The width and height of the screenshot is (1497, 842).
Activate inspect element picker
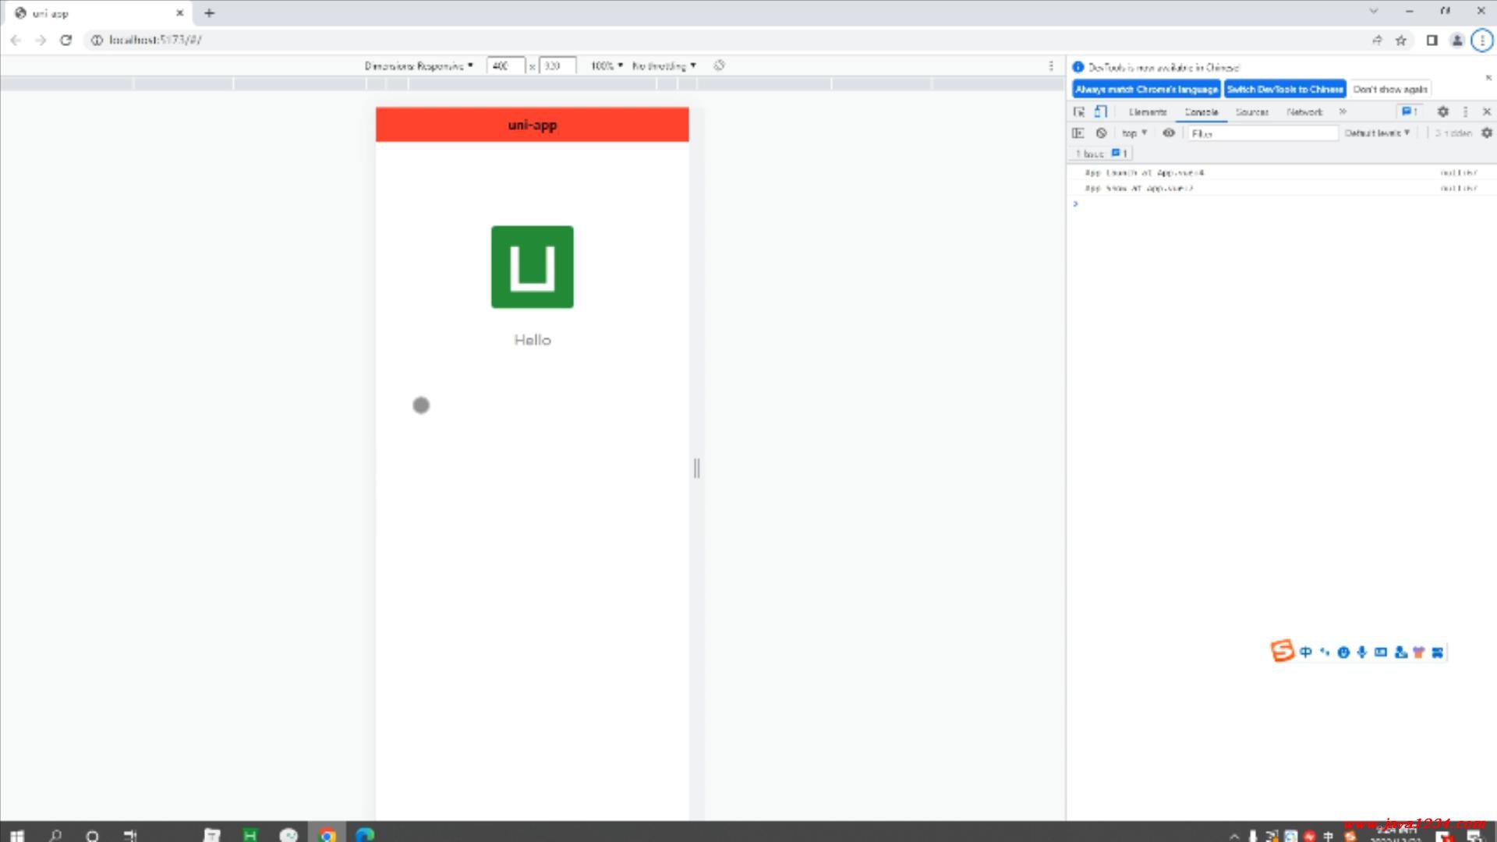[x=1079, y=111]
